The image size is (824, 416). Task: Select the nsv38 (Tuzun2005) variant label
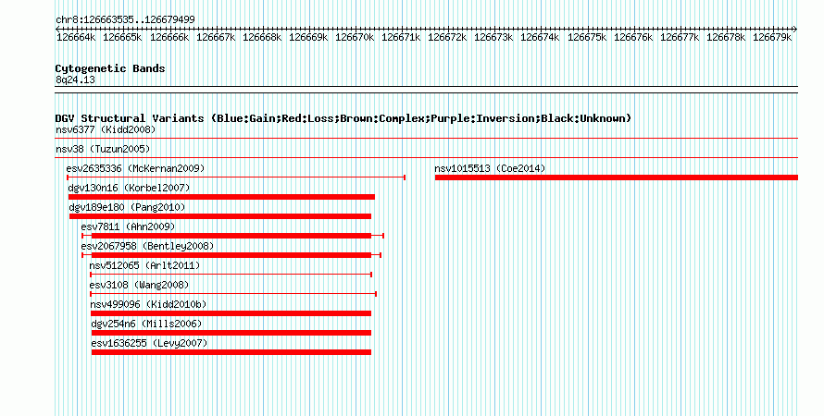click(x=103, y=149)
